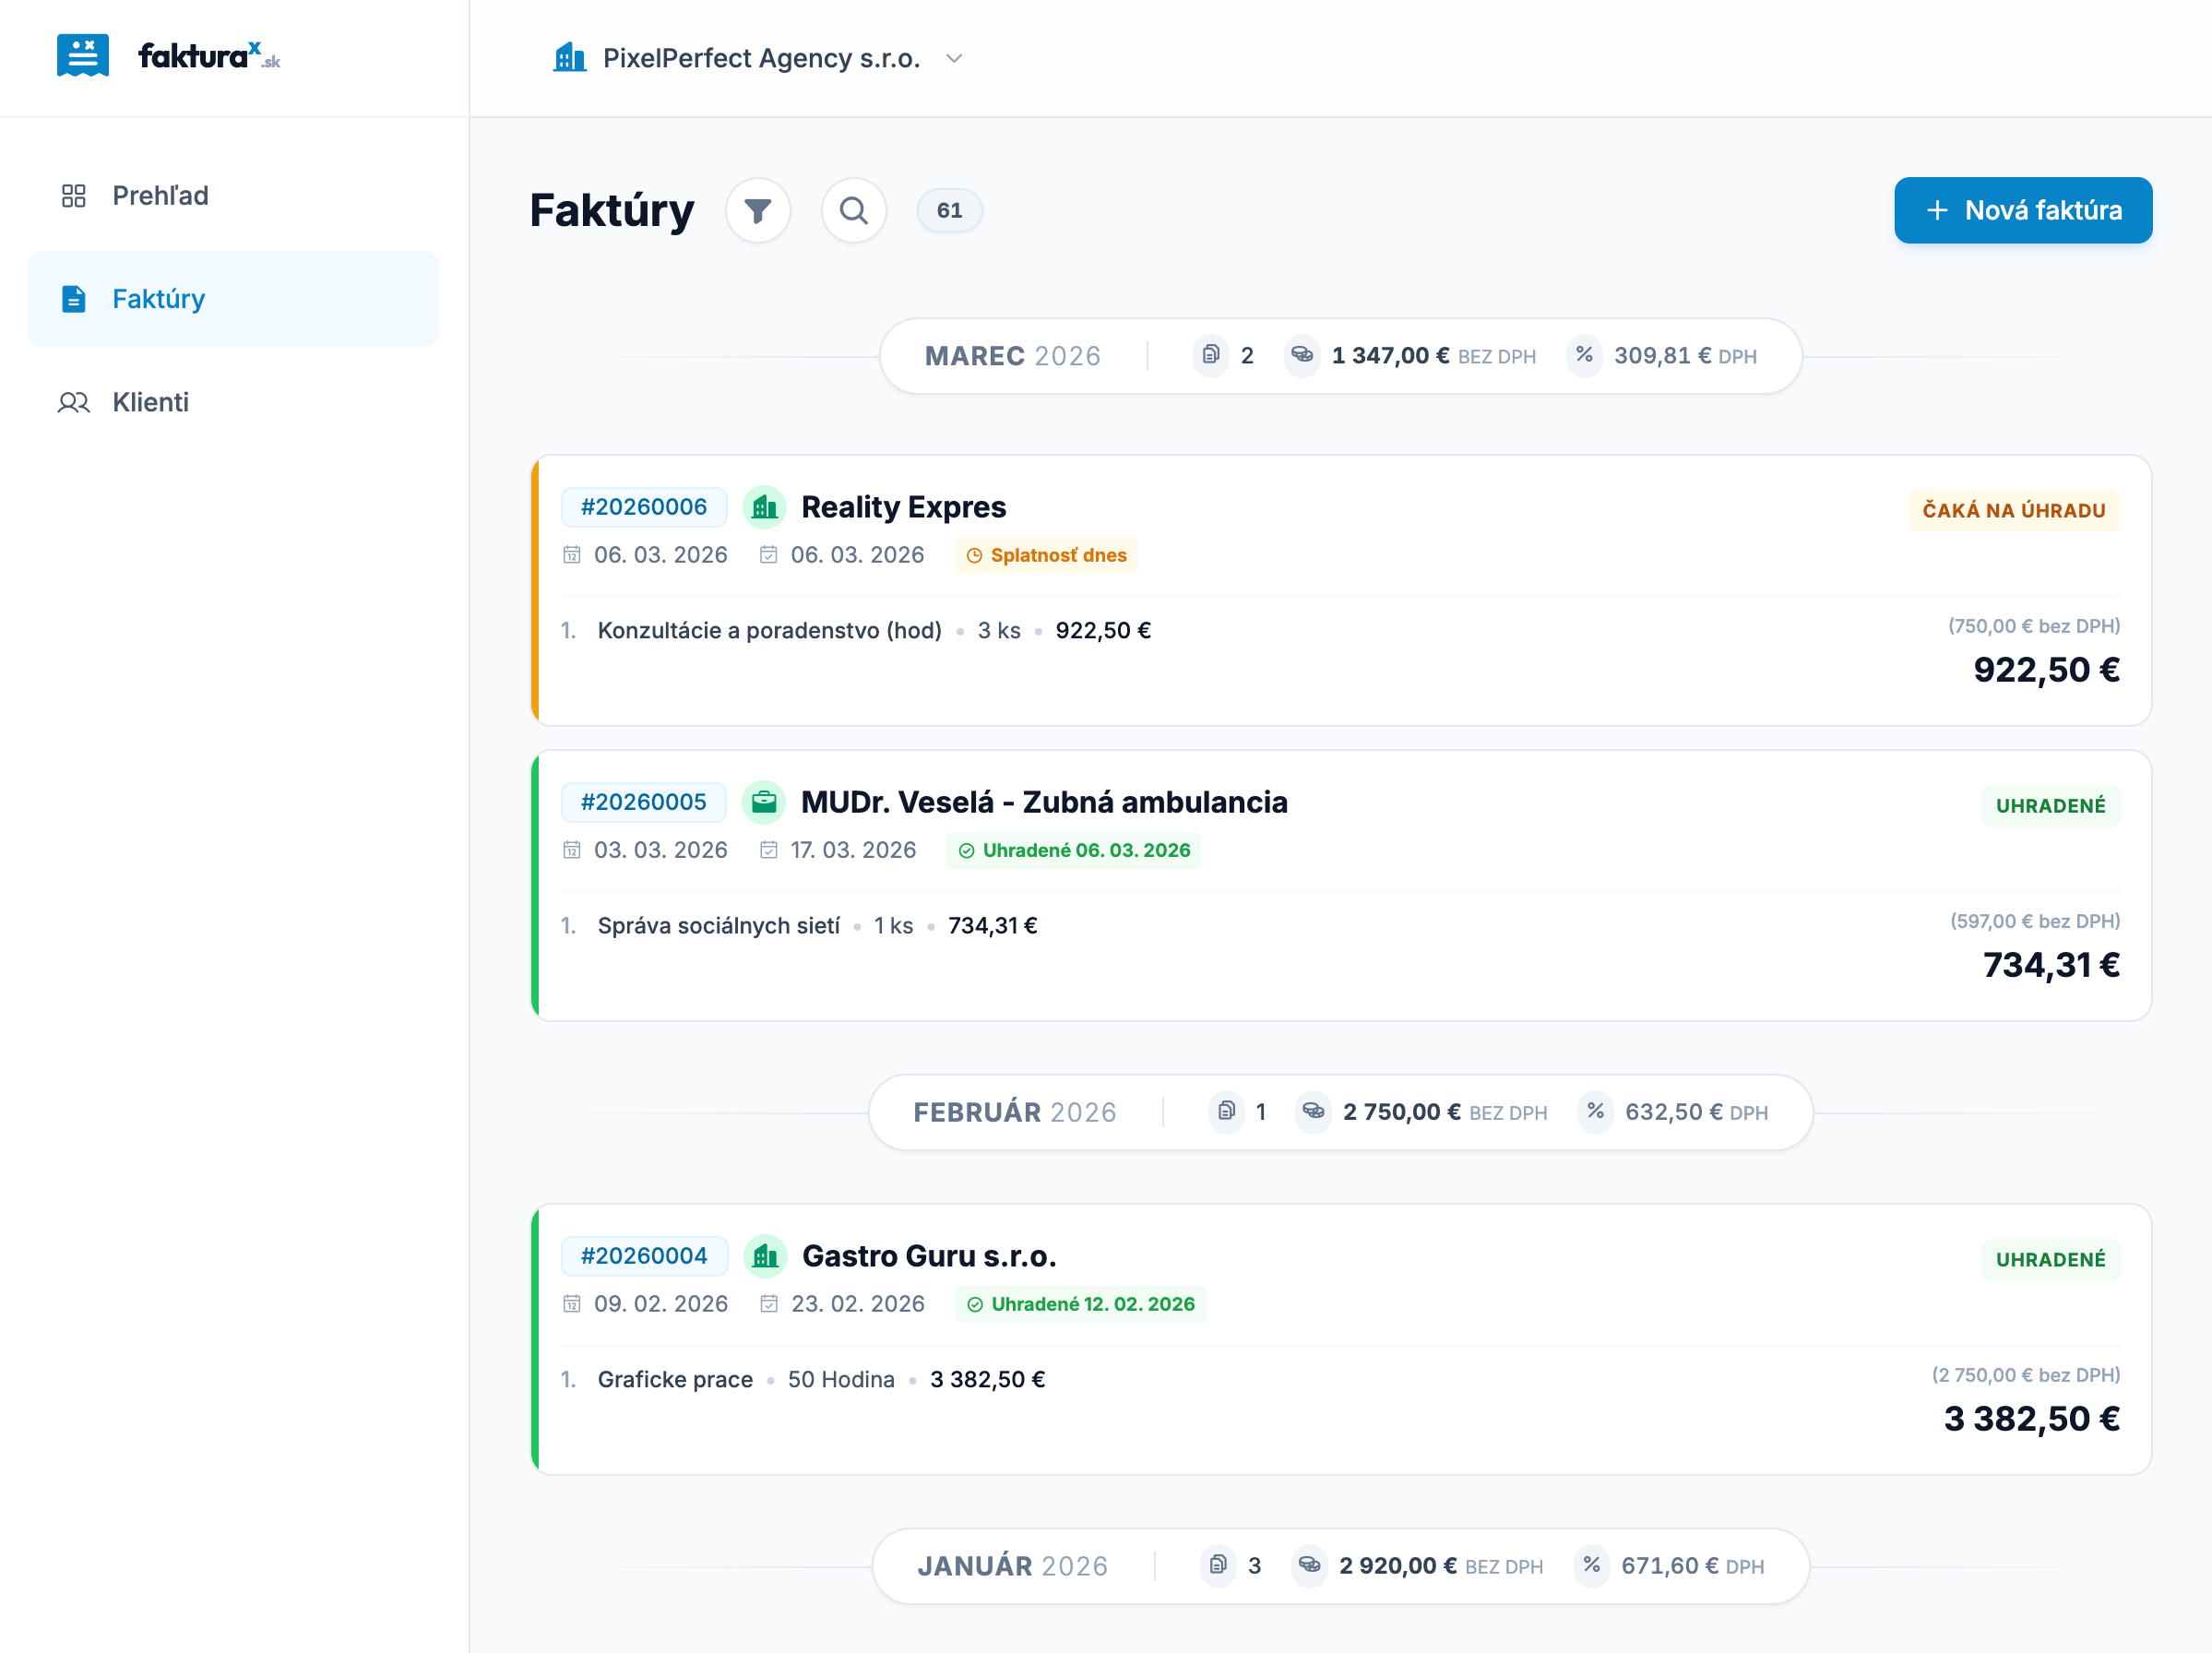Click the calendar icon before 09. 02. 2026

(x=571, y=1304)
